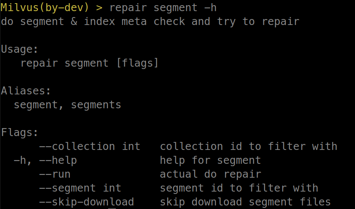Click the Milvus(by-dev) prompt text
Image resolution: width=355 pixels, height=209 pixels.
(x=48, y=7)
